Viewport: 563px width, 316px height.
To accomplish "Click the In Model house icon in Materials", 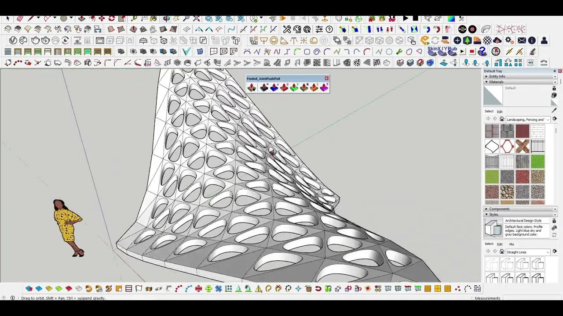I will pos(502,120).
